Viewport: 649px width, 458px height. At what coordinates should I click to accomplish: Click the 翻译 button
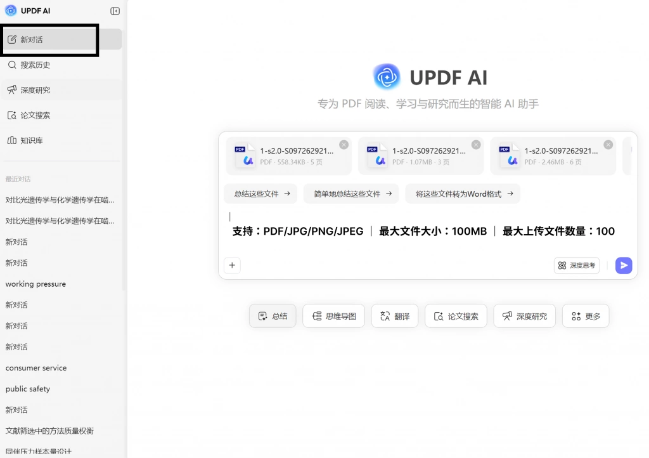395,317
